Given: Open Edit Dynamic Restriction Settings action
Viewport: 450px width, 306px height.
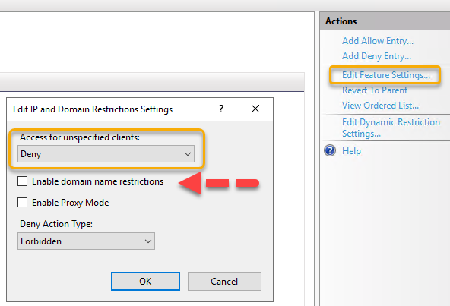Looking at the screenshot, I should [x=391, y=128].
